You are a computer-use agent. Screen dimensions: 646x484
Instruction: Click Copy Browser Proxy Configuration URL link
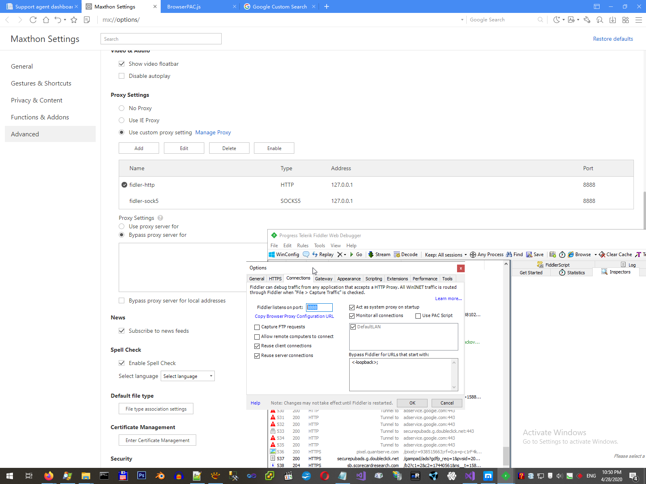point(294,316)
